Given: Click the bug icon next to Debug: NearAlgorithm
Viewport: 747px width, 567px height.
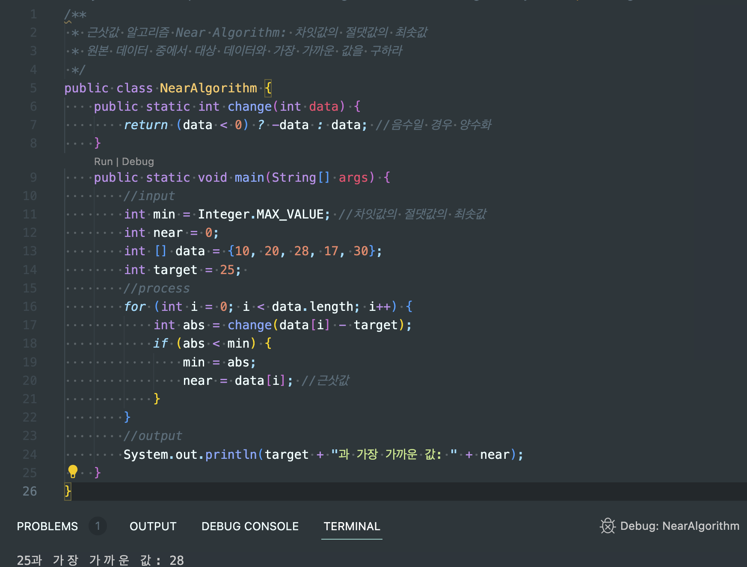Looking at the screenshot, I should coord(607,526).
